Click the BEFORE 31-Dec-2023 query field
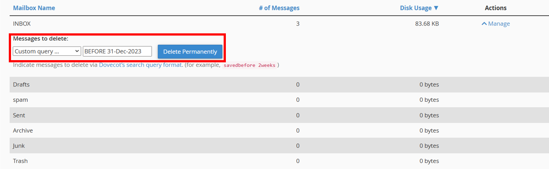549x169 pixels. (x=117, y=51)
